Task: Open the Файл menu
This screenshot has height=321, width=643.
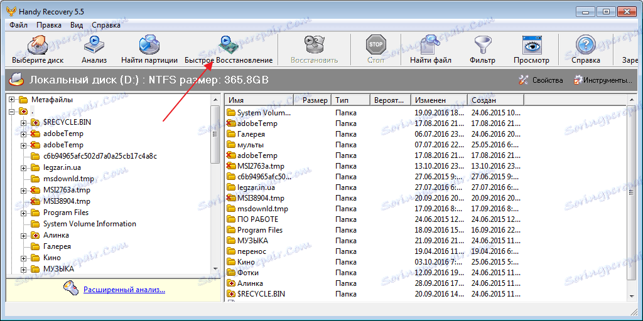Action: [18, 25]
